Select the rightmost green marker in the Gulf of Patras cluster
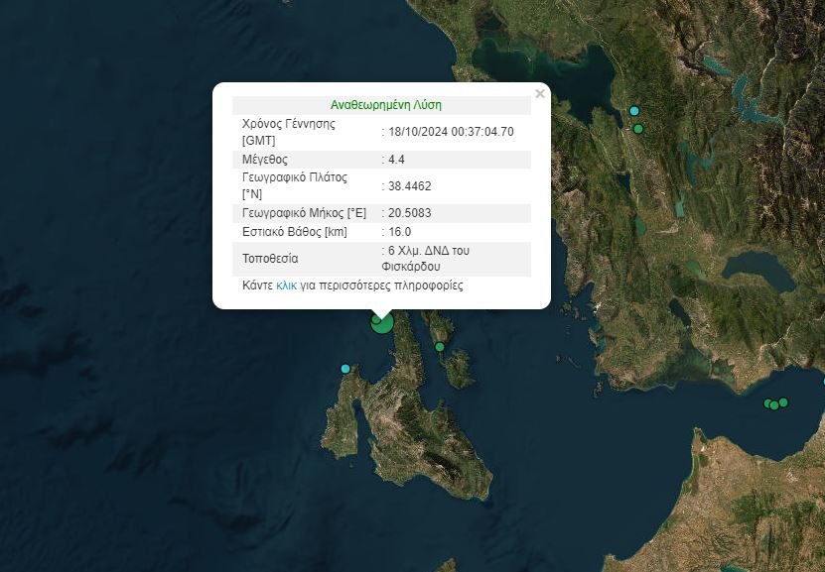The image size is (825, 572). [x=783, y=402]
